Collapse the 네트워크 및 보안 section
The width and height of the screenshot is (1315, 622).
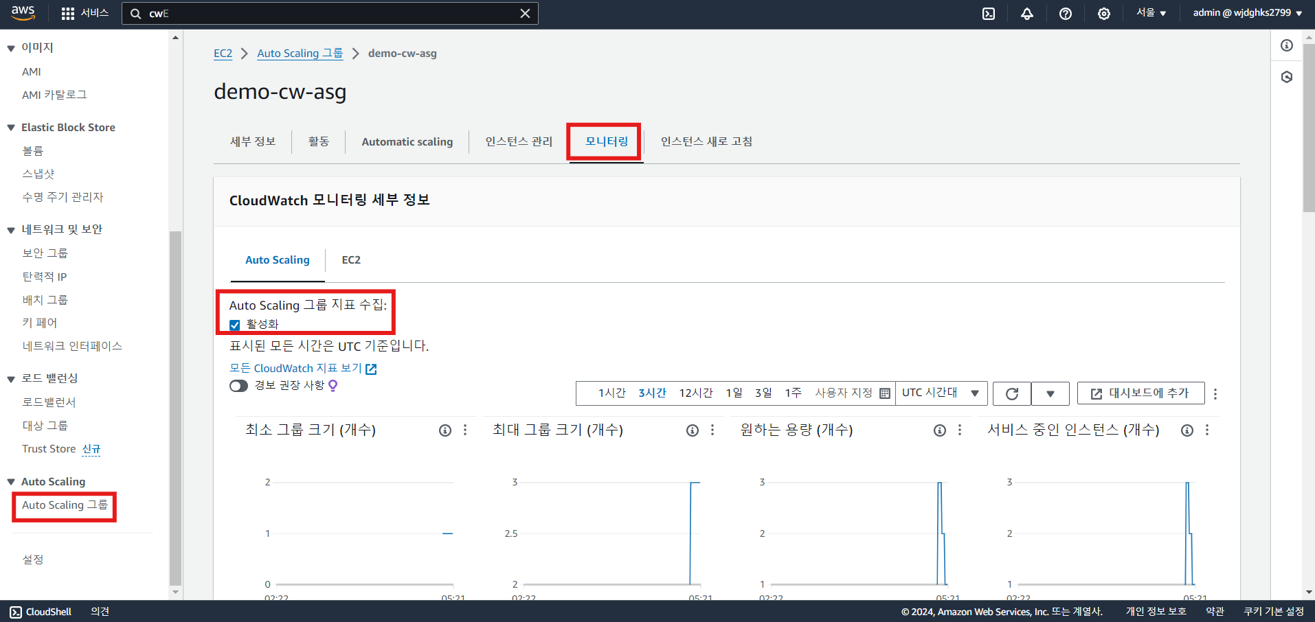11,230
